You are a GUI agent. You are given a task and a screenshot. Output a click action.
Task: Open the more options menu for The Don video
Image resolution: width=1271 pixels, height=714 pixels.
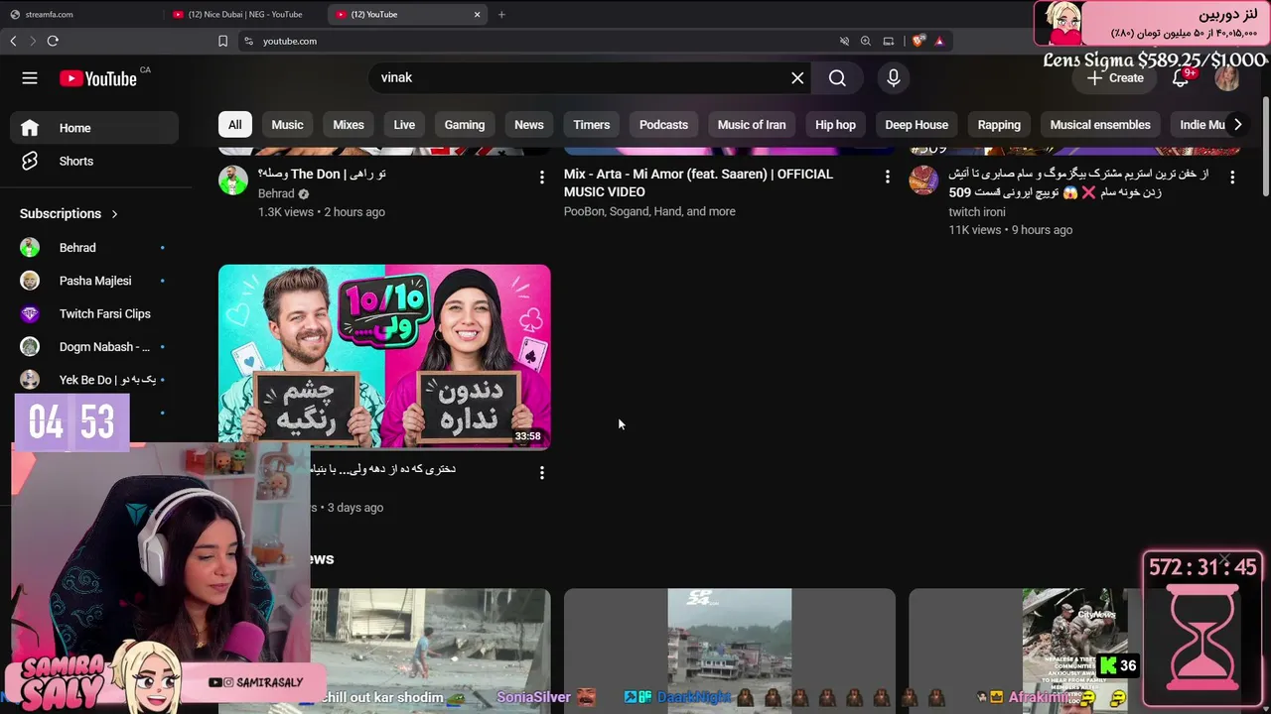coord(541,177)
